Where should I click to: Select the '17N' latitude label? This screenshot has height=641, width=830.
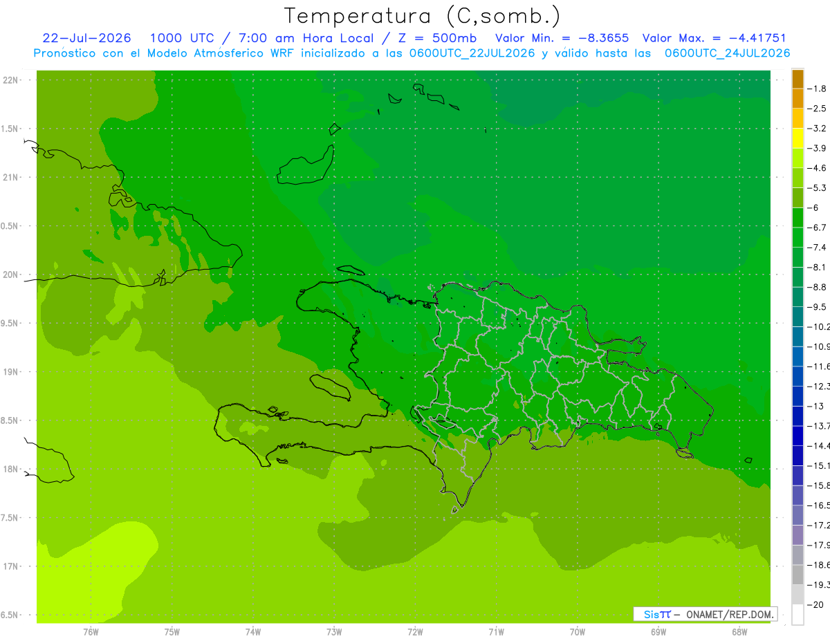point(11,566)
